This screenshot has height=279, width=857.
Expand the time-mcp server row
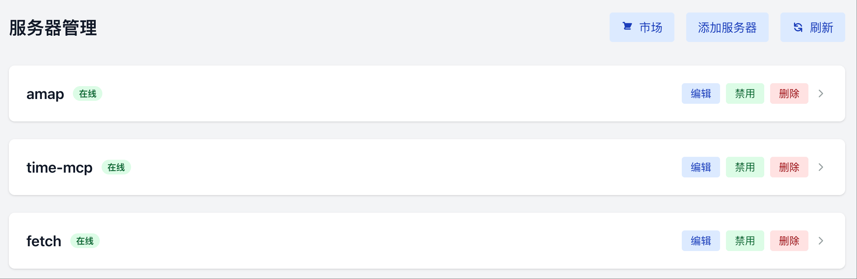(x=821, y=167)
